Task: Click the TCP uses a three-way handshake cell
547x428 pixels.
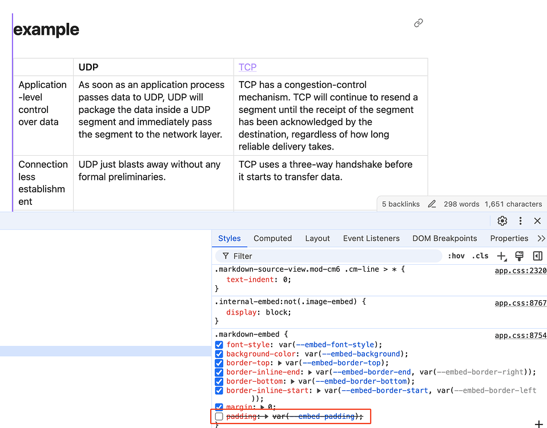Action: [x=331, y=183]
